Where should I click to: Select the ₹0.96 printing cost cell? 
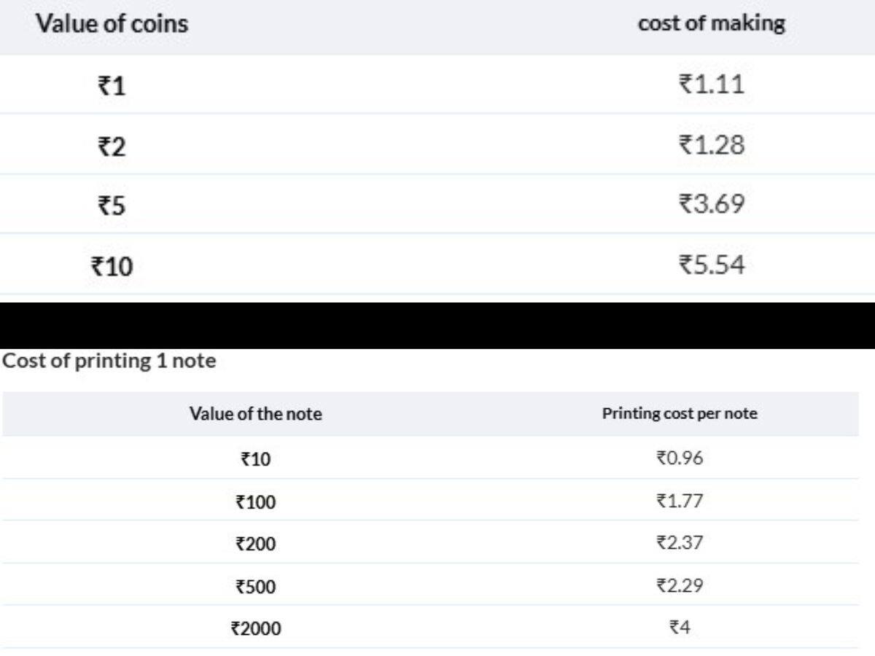point(679,458)
